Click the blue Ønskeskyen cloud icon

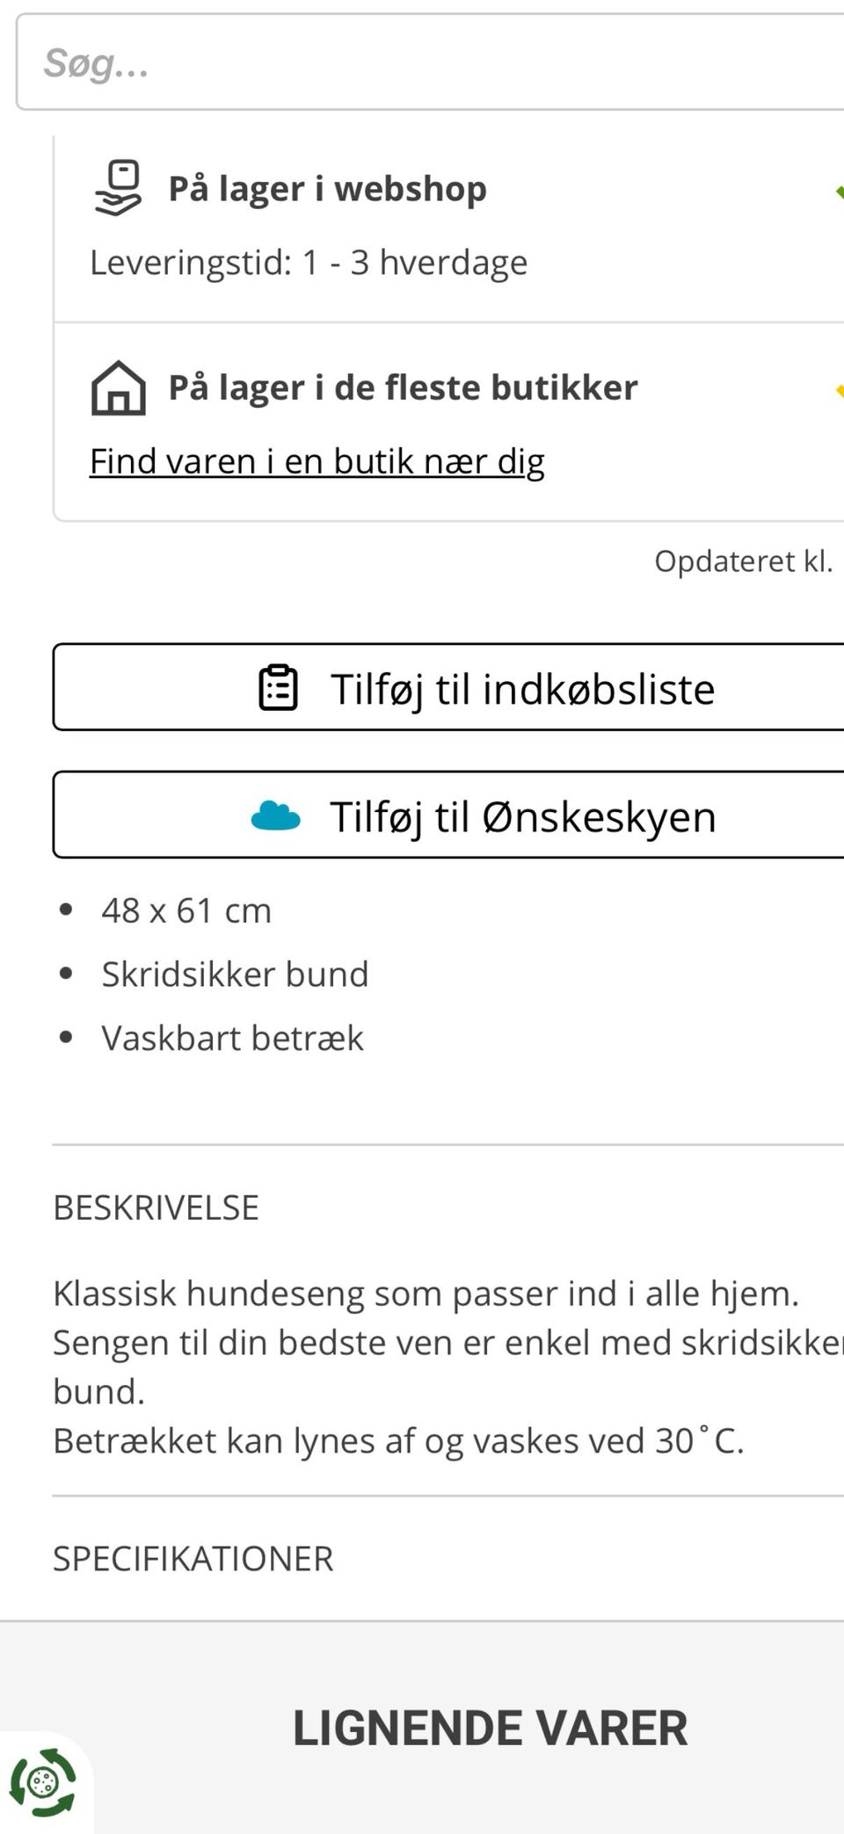point(275,816)
